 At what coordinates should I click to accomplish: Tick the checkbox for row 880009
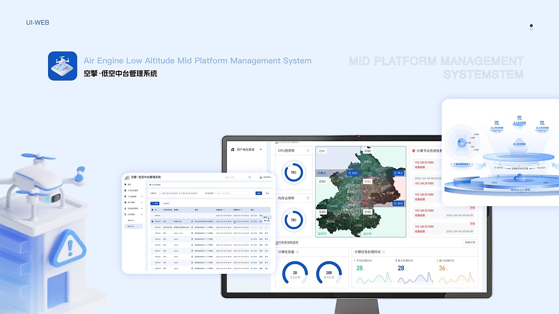[x=152, y=263]
